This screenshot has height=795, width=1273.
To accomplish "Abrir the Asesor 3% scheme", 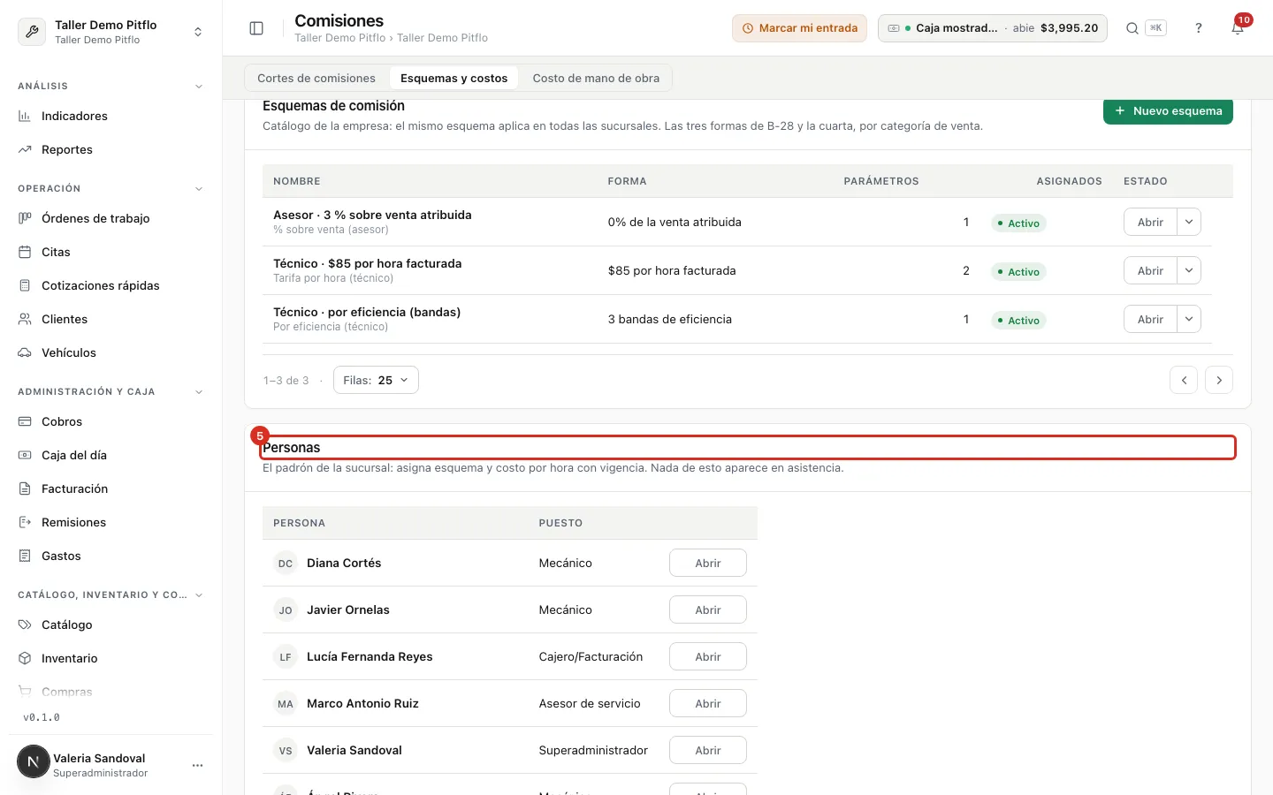I will coord(1150,222).
